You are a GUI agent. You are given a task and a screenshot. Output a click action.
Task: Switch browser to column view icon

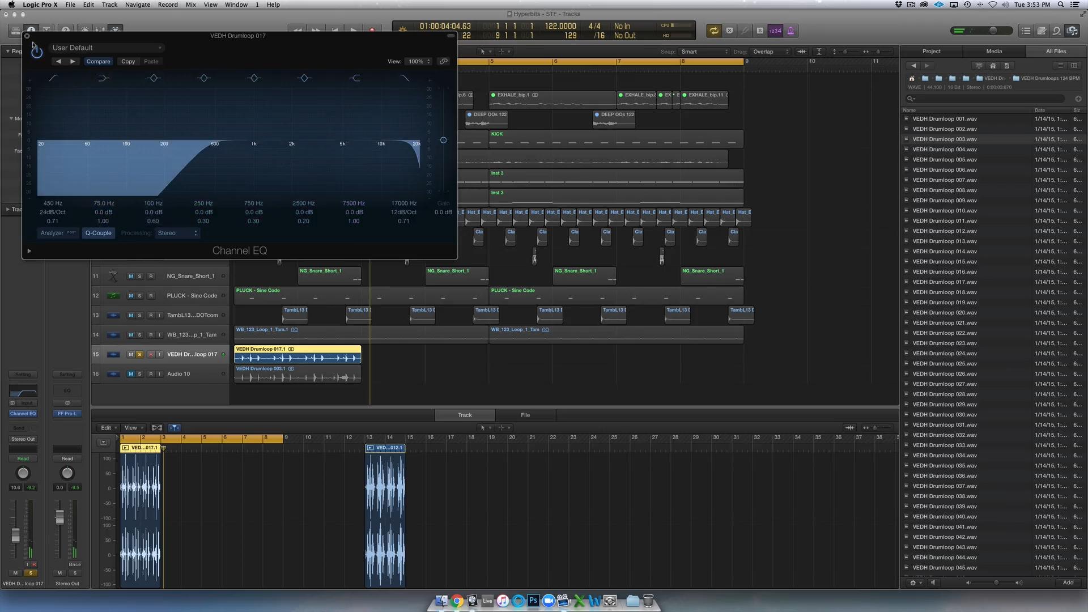point(1074,66)
